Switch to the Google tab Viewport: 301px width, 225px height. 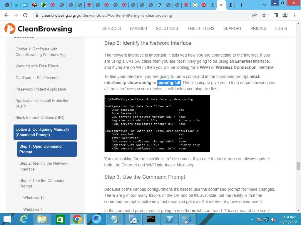point(195,5)
